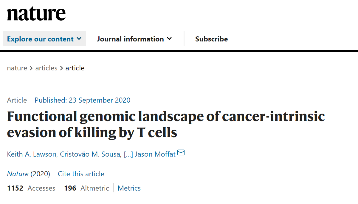The width and height of the screenshot is (358, 204).
Task: Expand the Journal information chevron
Action: (x=169, y=38)
